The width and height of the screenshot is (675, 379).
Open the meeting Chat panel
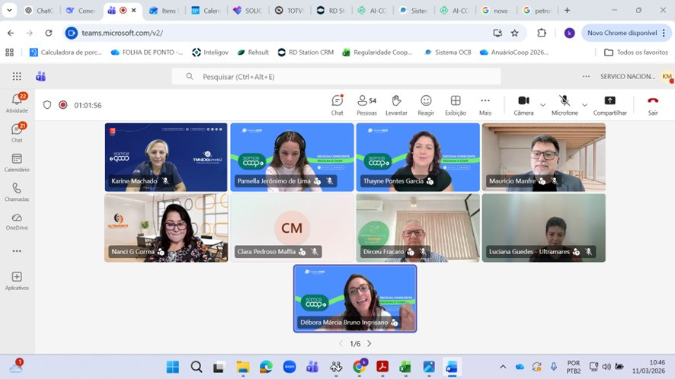[x=337, y=104]
